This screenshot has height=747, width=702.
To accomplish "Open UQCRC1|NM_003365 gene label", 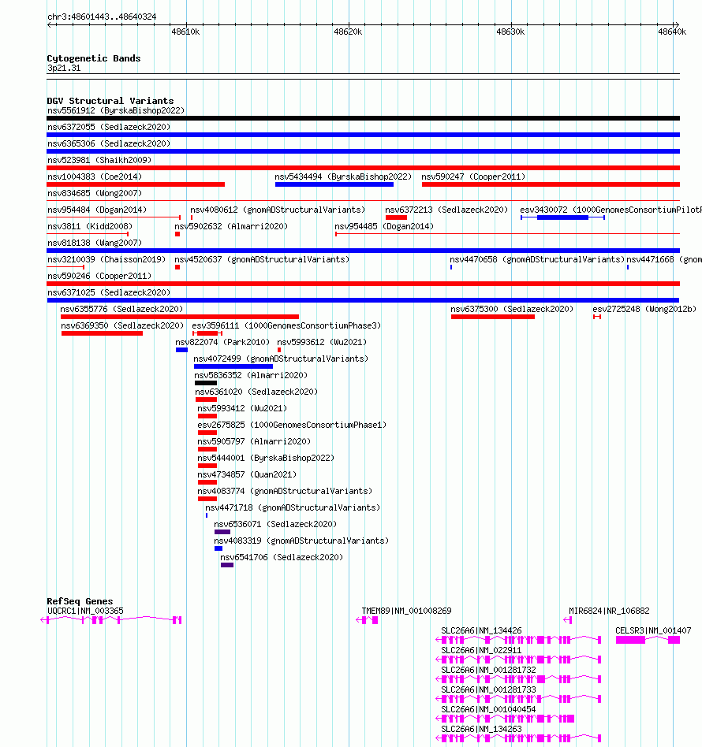I will tap(85, 611).
